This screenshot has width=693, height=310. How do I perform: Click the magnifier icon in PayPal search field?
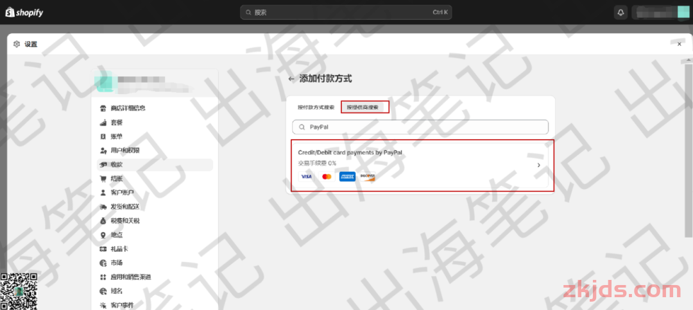pyautogui.click(x=302, y=127)
